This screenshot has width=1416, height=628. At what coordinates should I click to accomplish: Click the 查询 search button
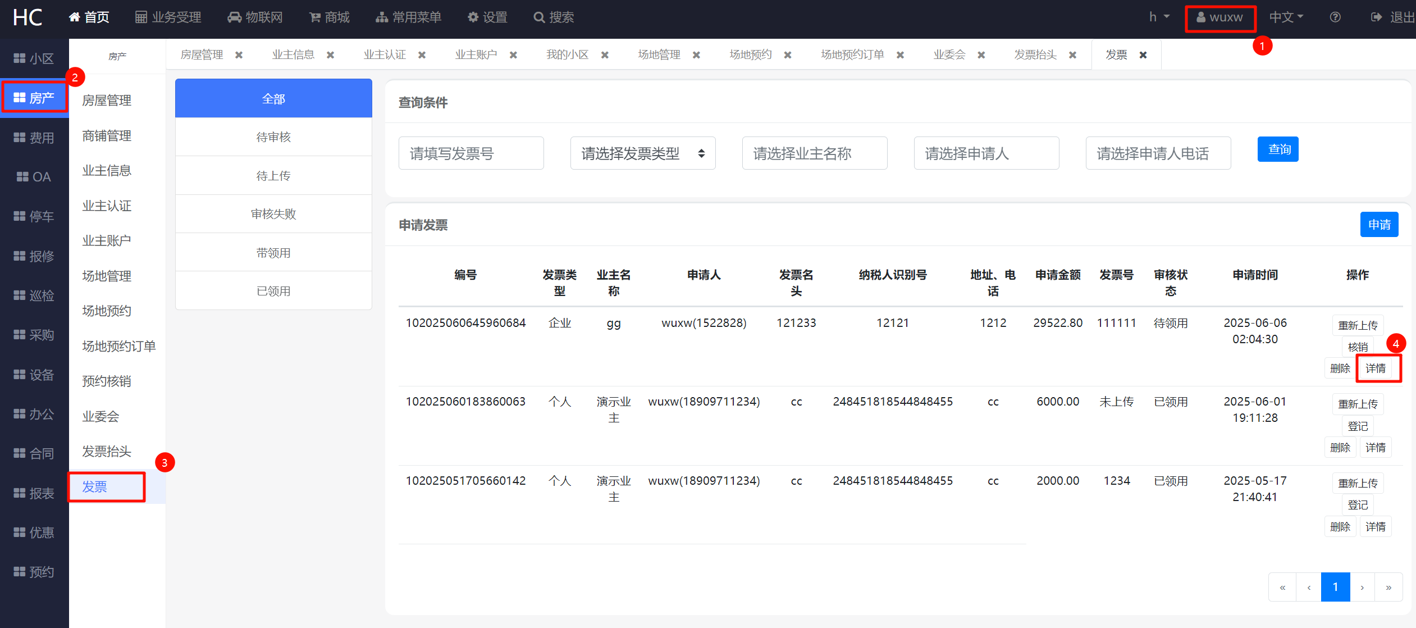tap(1278, 149)
